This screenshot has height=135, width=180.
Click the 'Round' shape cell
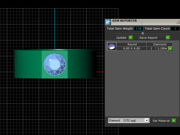(x=132, y=44)
